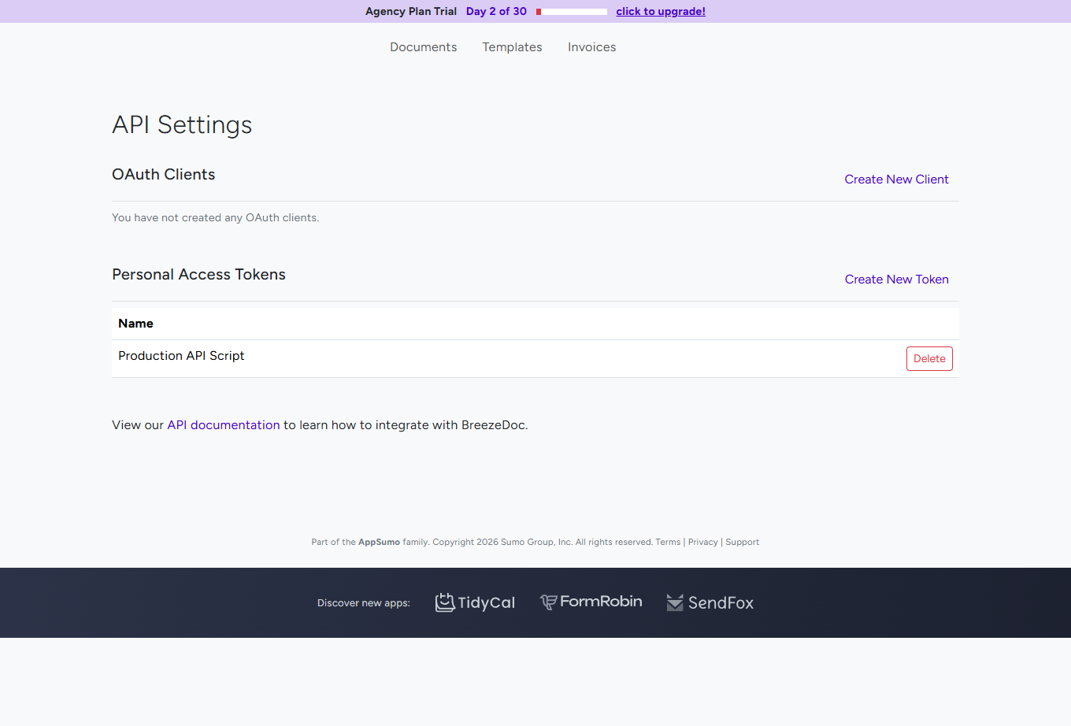This screenshot has width=1071, height=726.
Task: Click the Day 2 of 30 label
Action: click(x=496, y=11)
